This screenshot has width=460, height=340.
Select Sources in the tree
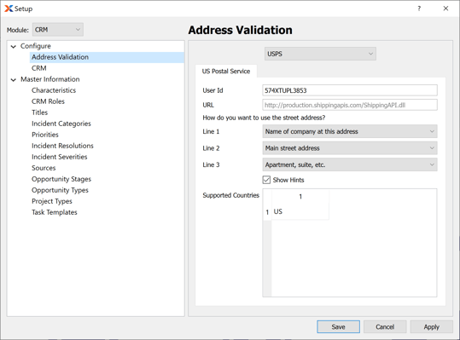pos(44,168)
